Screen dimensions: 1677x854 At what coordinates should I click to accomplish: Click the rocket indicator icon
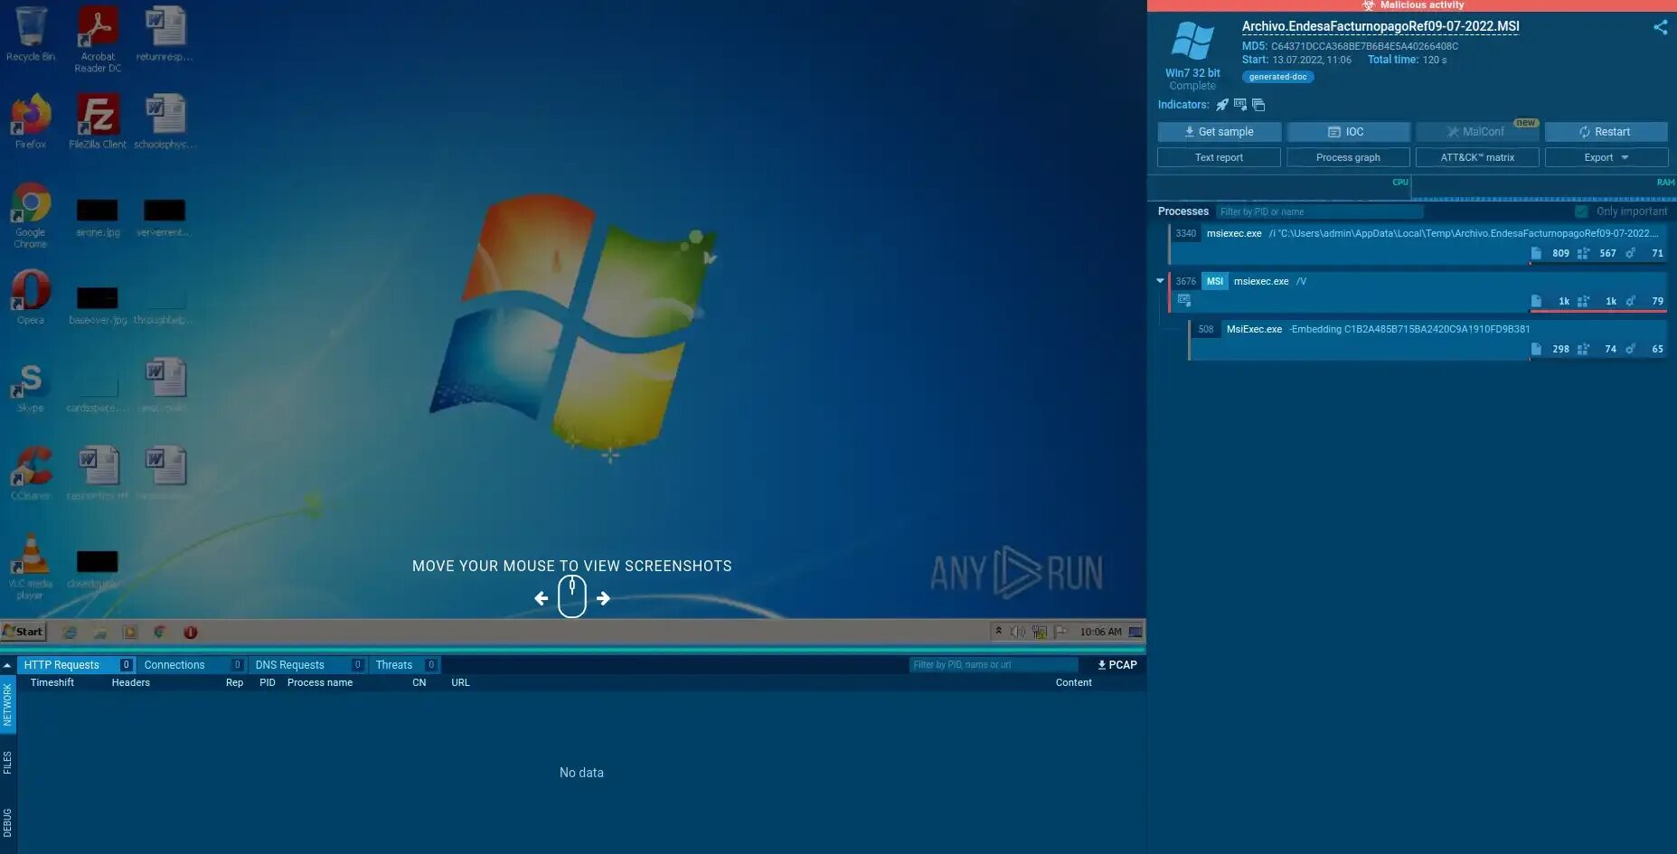pos(1222,105)
